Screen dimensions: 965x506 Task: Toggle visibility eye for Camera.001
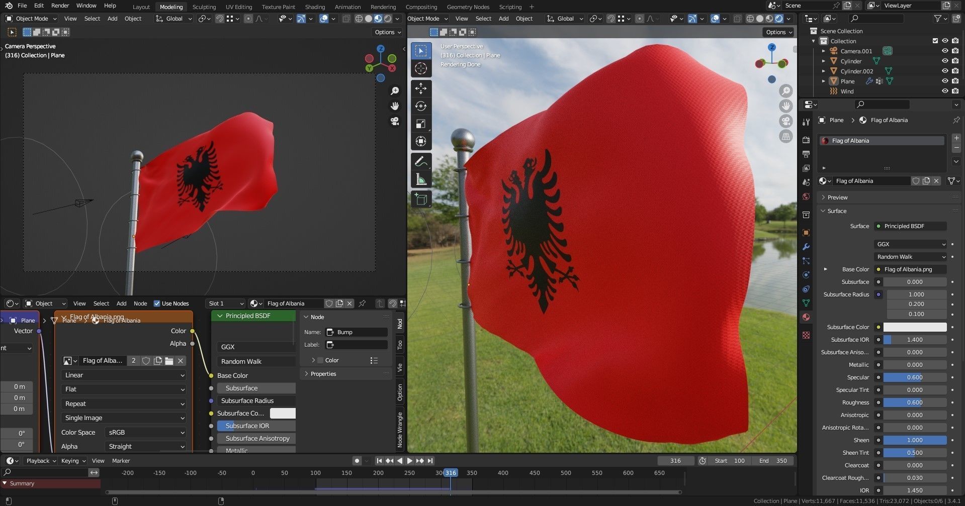tap(945, 51)
